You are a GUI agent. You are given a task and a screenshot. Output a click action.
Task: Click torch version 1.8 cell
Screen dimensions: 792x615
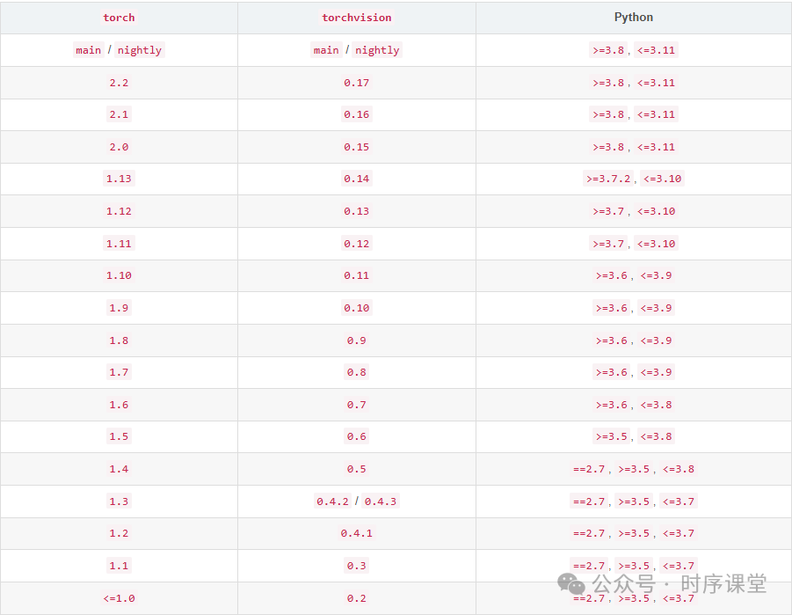(119, 340)
